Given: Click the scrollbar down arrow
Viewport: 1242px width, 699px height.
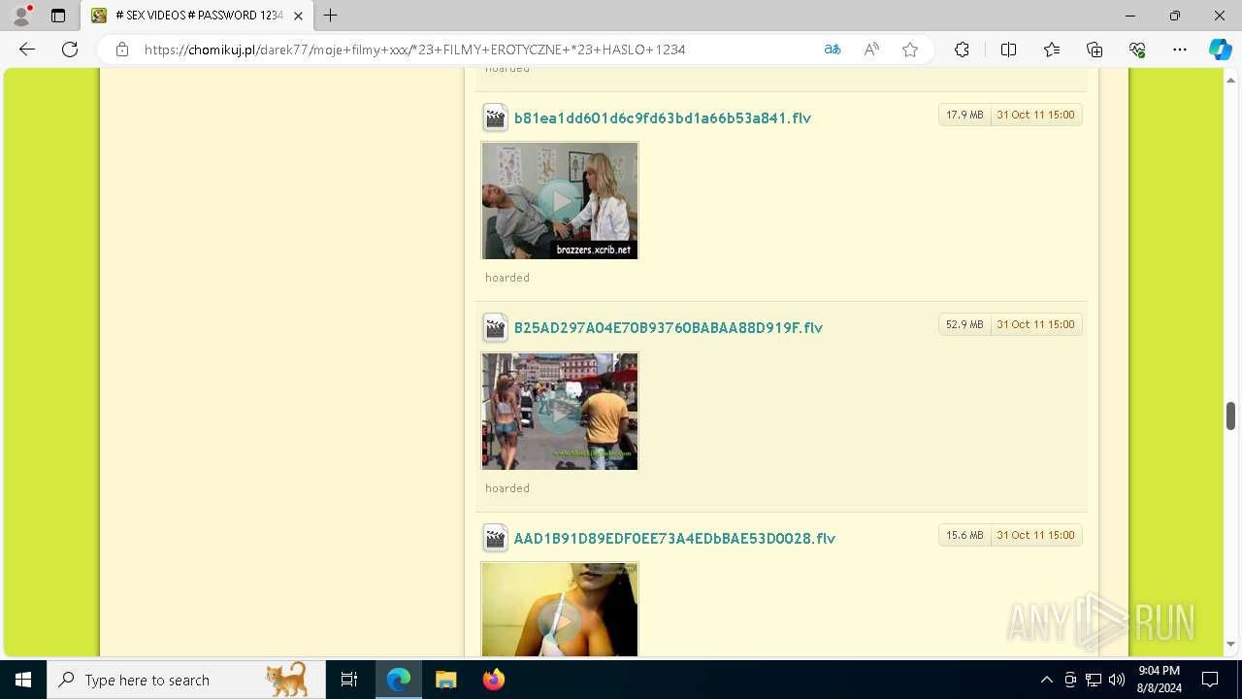Looking at the screenshot, I should [1230, 645].
